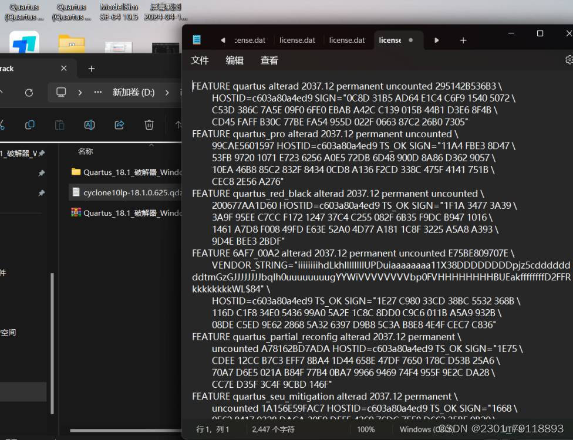
Task: Switch to the second license.dat tab
Action: [x=297, y=40]
